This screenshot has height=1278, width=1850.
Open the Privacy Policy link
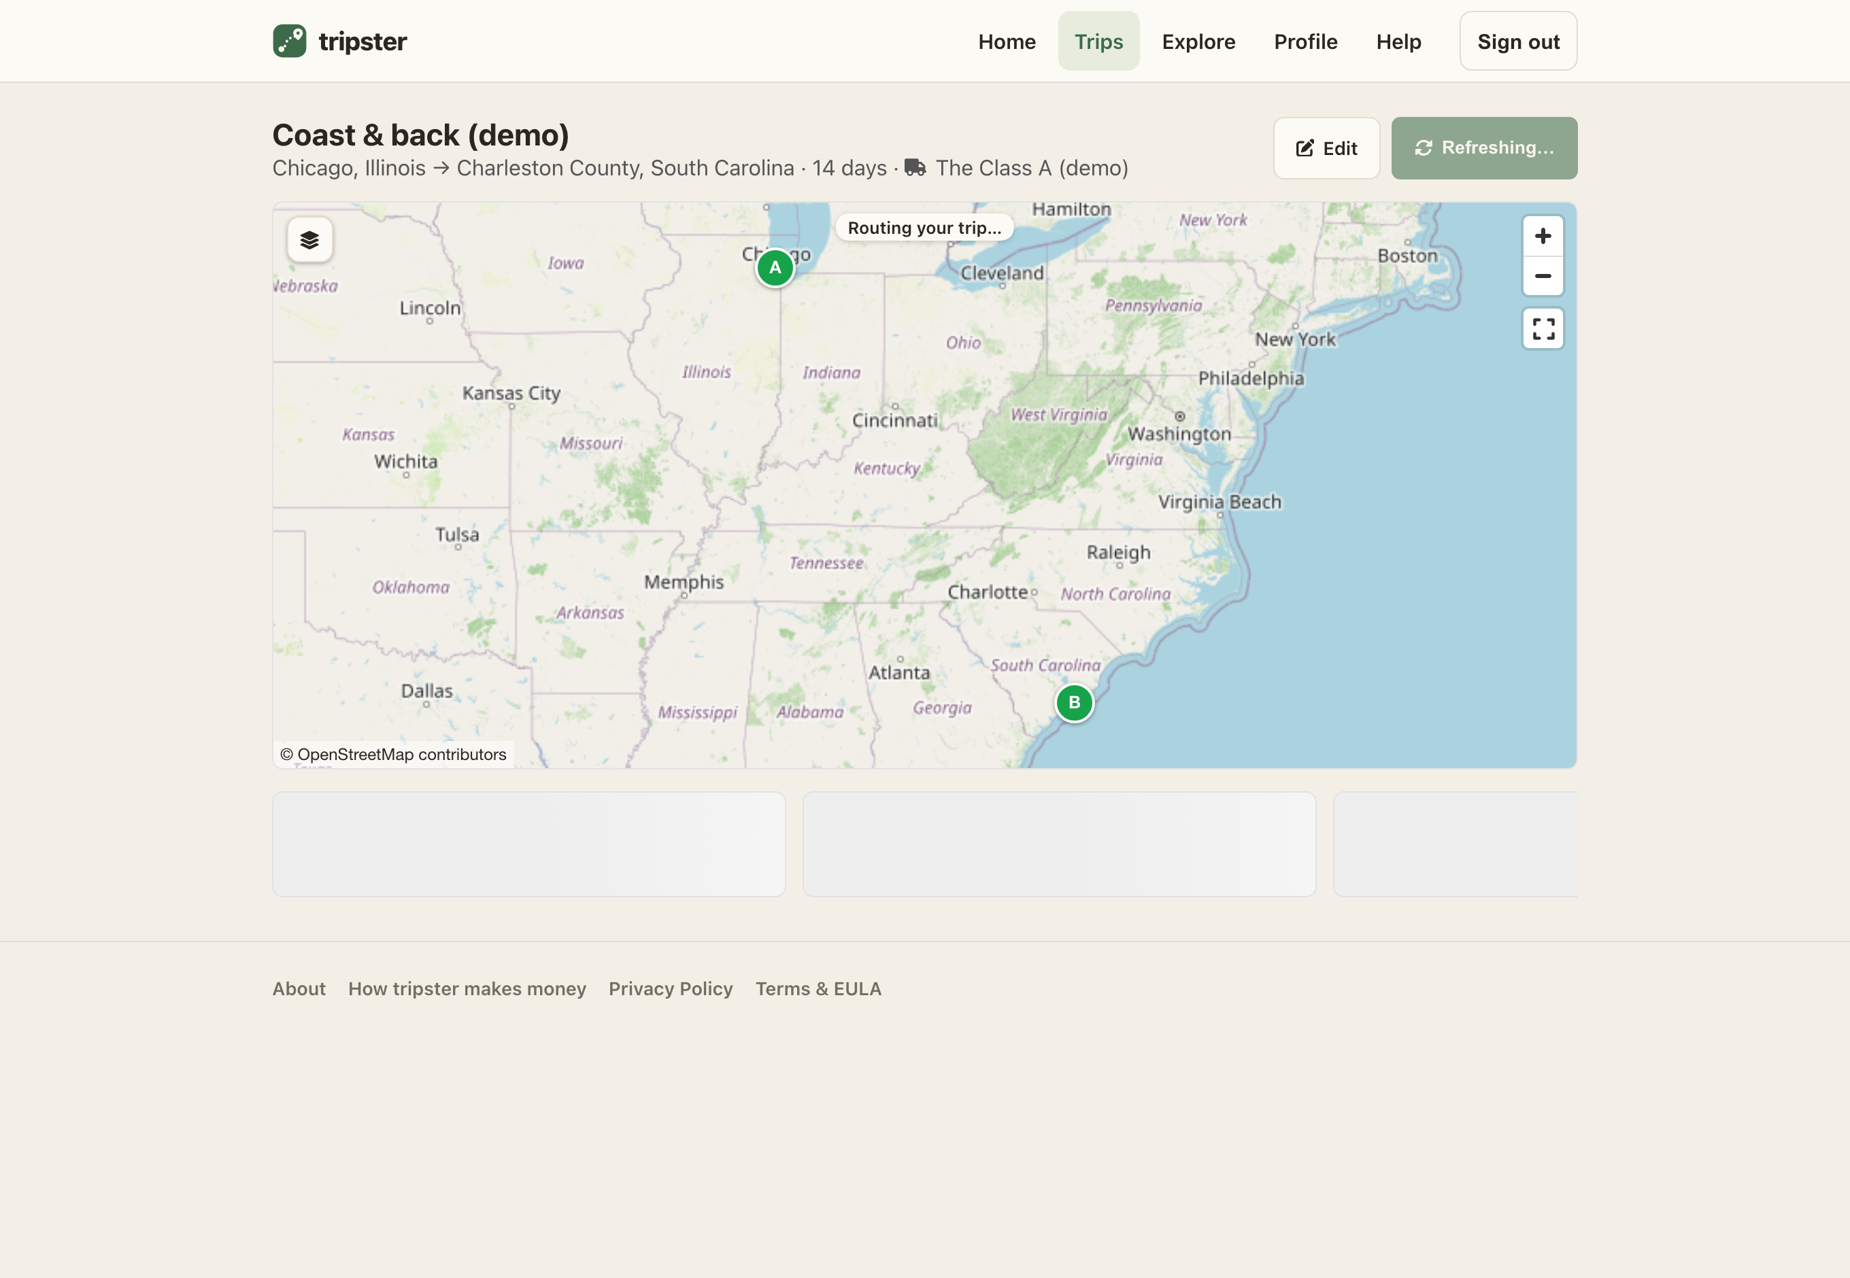point(671,989)
